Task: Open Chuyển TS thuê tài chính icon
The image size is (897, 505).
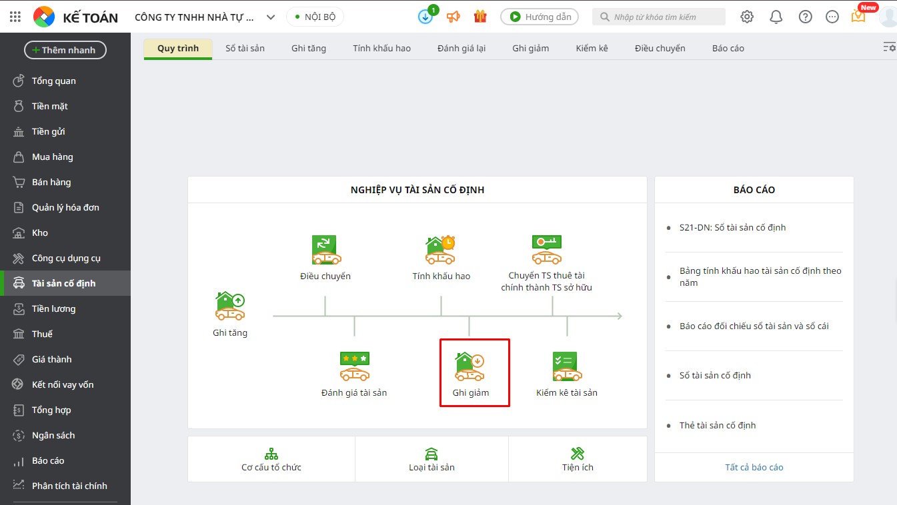Action: 546,250
